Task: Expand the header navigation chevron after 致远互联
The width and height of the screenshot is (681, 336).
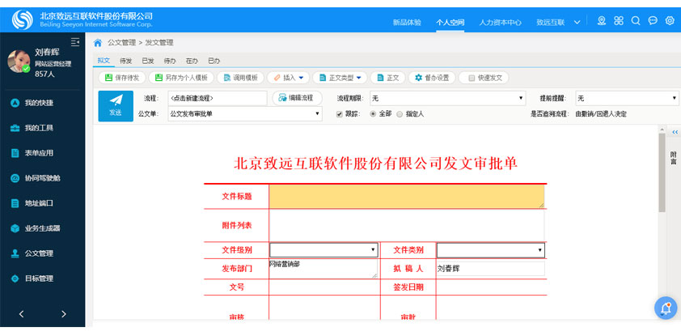Action: click(x=577, y=23)
